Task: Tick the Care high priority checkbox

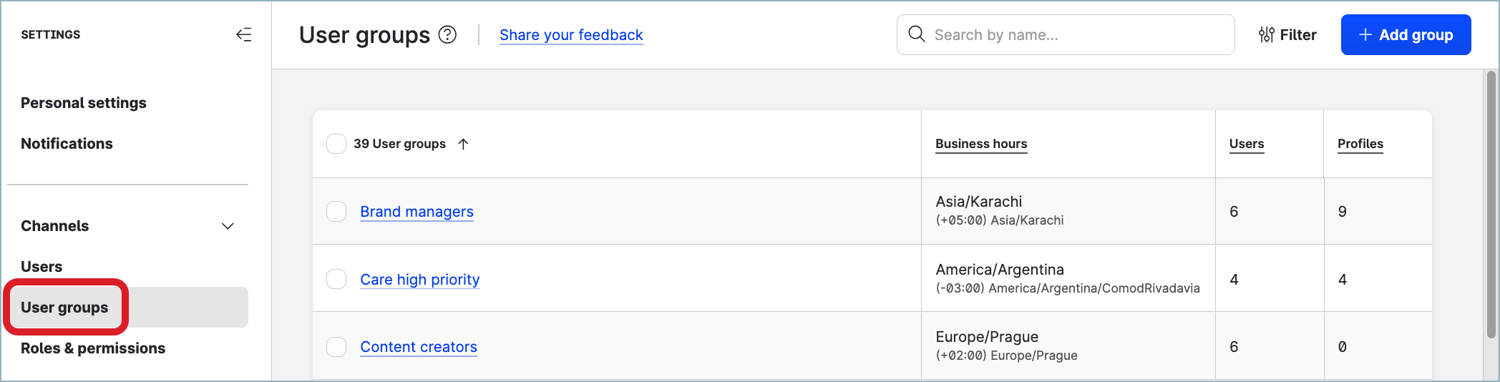Action: [x=336, y=279]
